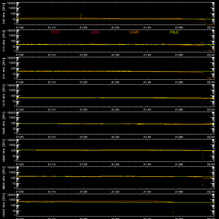
Task: Click the red SVTO station label
Action: coord(56,32)
